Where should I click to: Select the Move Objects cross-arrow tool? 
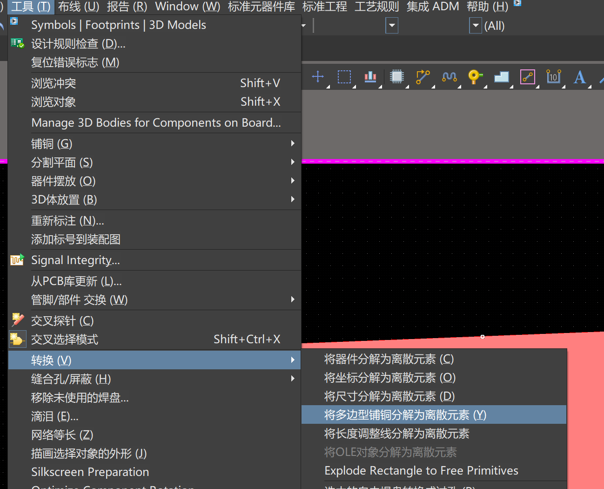[318, 77]
